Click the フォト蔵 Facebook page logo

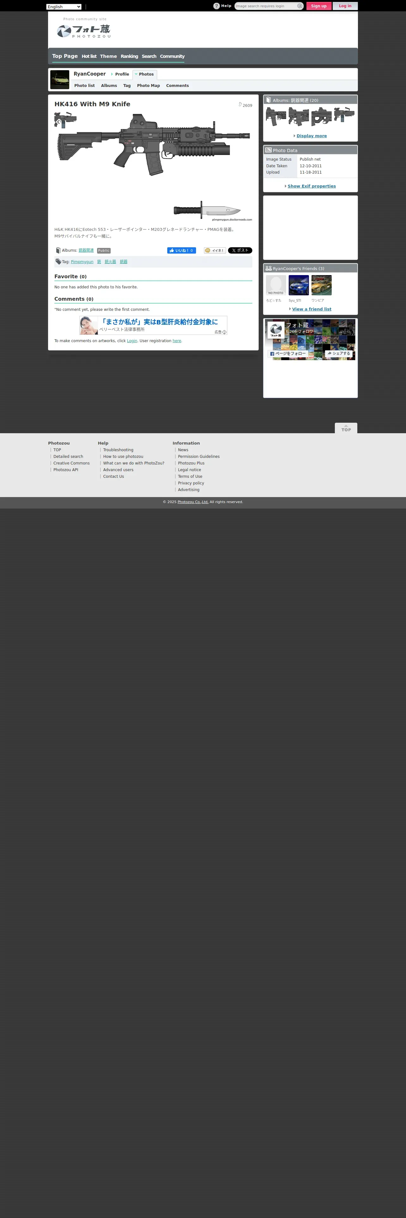[276, 330]
